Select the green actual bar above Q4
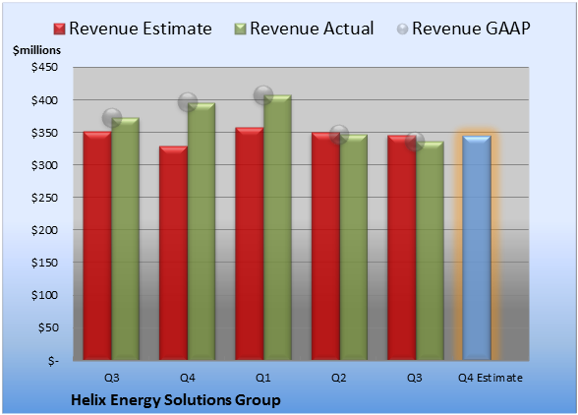Image resolution: width=578 pixels, height=415 pixels. (x=202, y=231)
